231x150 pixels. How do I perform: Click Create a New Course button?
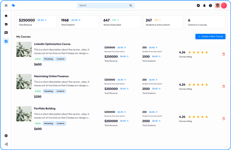pyautogui.click(x=210, y=37)
